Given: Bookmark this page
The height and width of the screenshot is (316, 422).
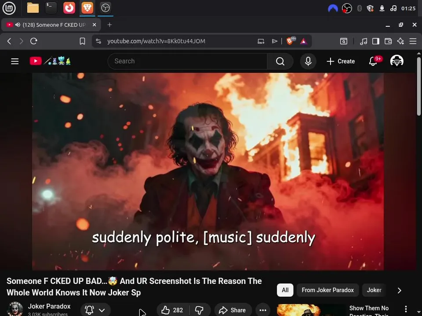Looking at the screenshot, I should 82,41.
